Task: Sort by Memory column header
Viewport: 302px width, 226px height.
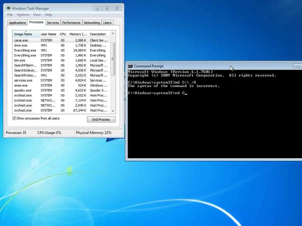Action: [78, 34]
